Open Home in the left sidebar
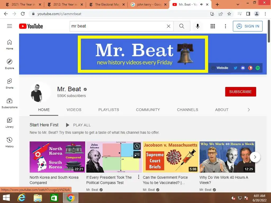The width and height of the screenshot is (271, 203). (x=10, y=44)
